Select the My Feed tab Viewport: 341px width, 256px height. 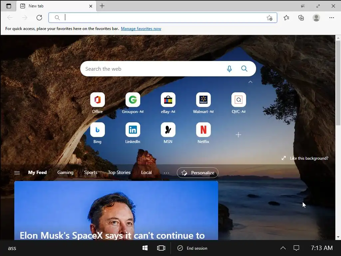(x=37, y=172)
